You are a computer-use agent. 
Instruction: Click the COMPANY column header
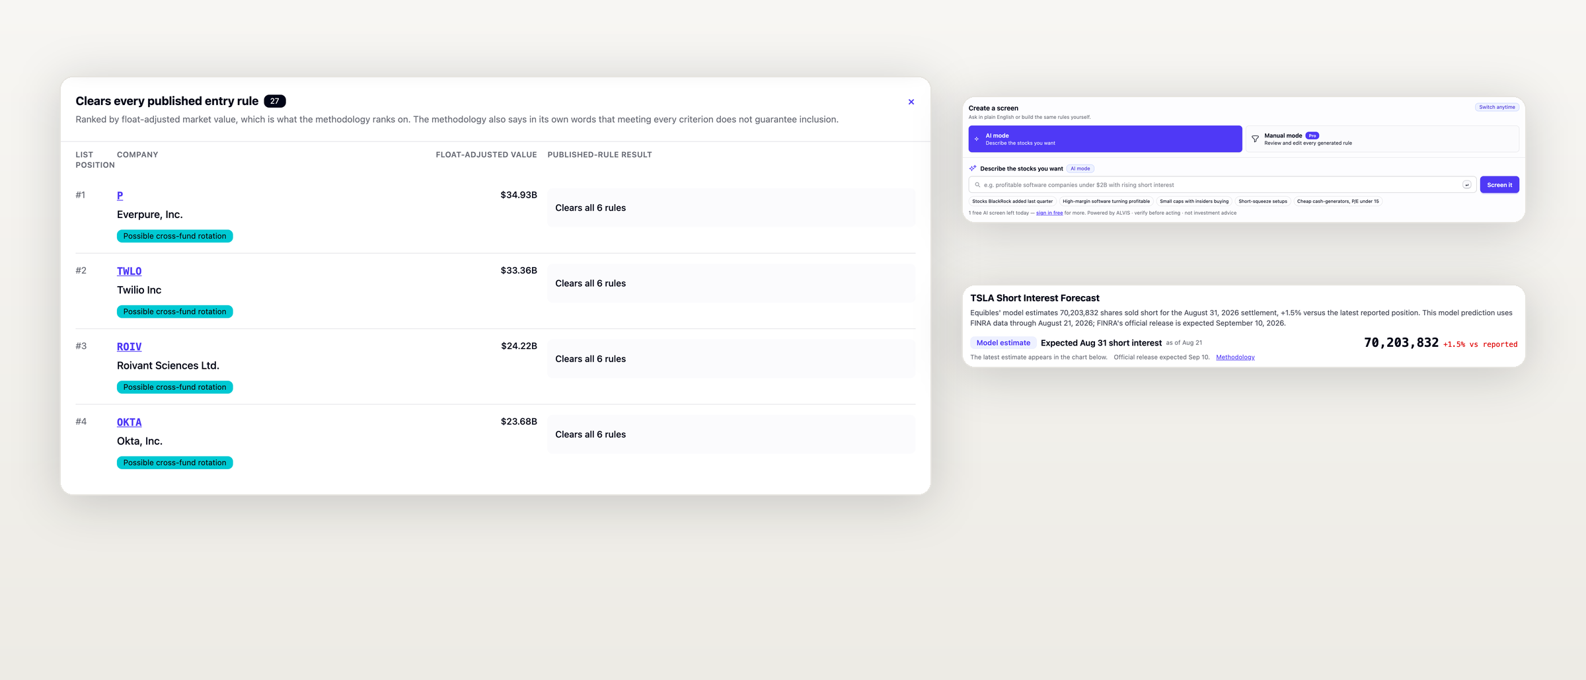[137, 155]
